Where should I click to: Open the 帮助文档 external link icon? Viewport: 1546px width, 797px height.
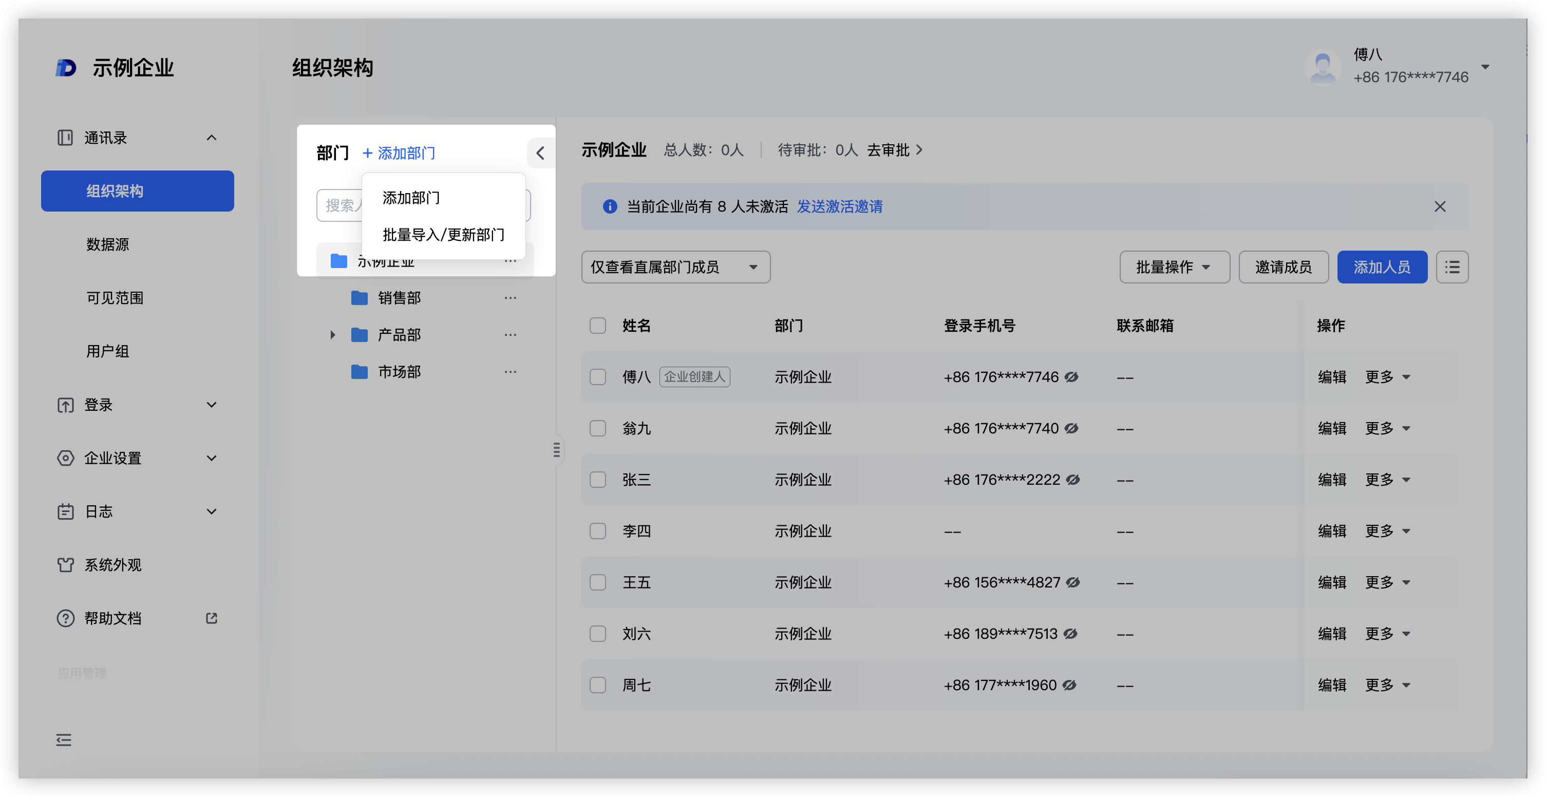(x=211, y=618)
